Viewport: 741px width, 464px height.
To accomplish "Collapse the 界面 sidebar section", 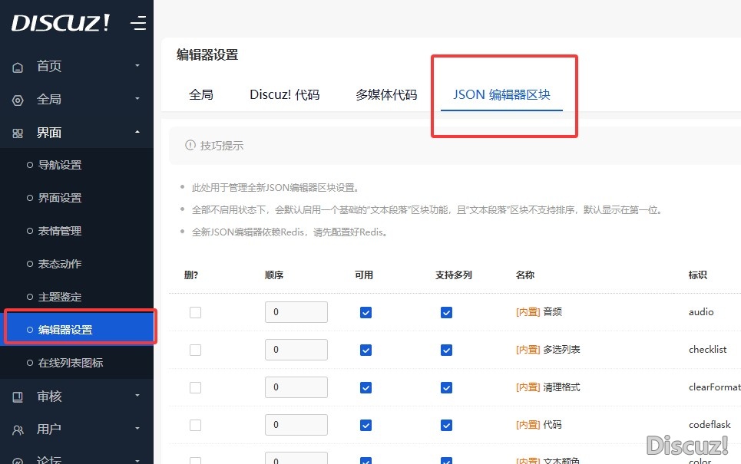I will [x=138, y=133].
